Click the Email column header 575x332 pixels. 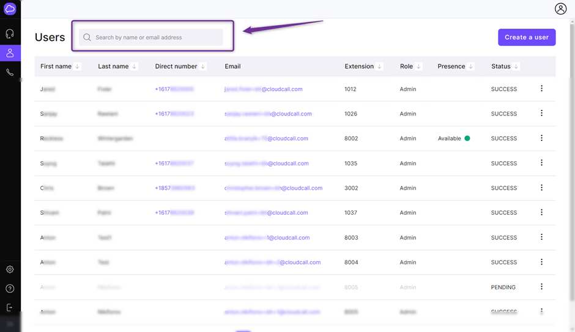(232, 67)
